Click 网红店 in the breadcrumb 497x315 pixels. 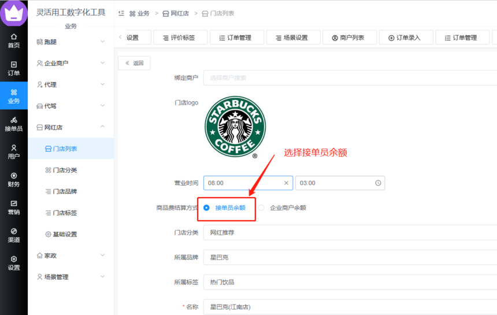[176, 13]
